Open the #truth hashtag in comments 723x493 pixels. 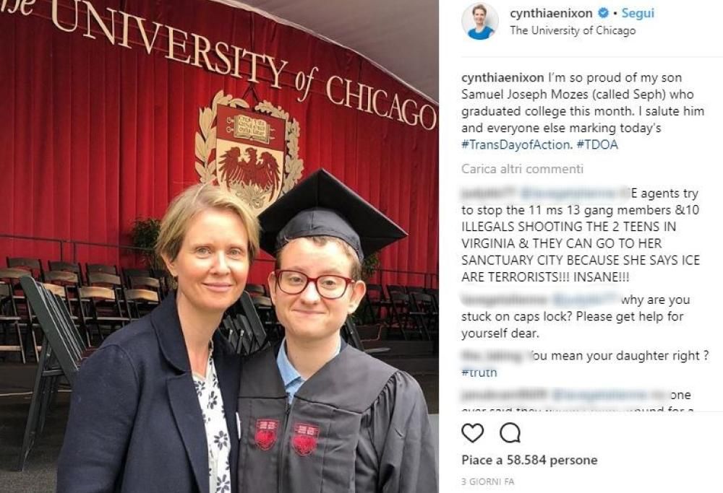[479, 372]
